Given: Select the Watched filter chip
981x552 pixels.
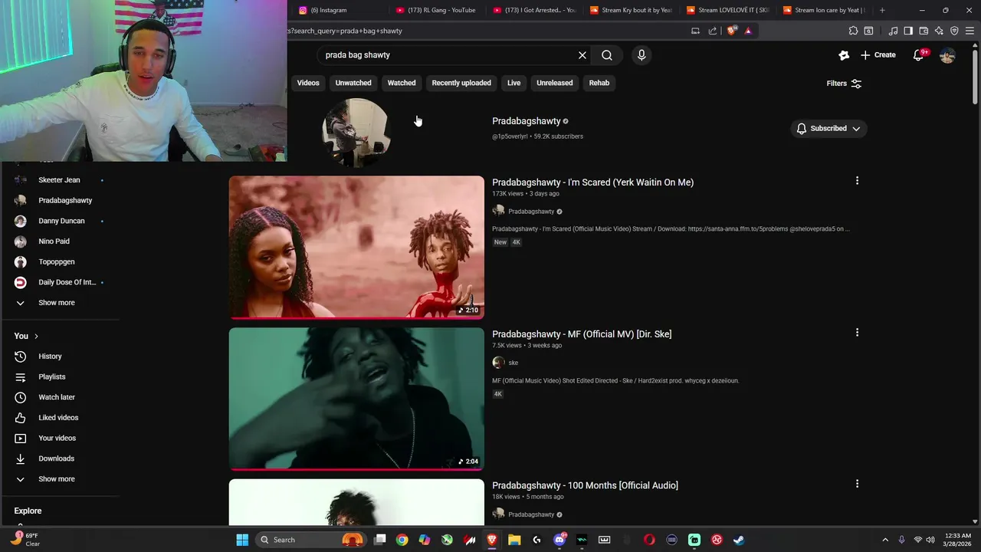Looking at the screenshot, I should click(402, 83).
